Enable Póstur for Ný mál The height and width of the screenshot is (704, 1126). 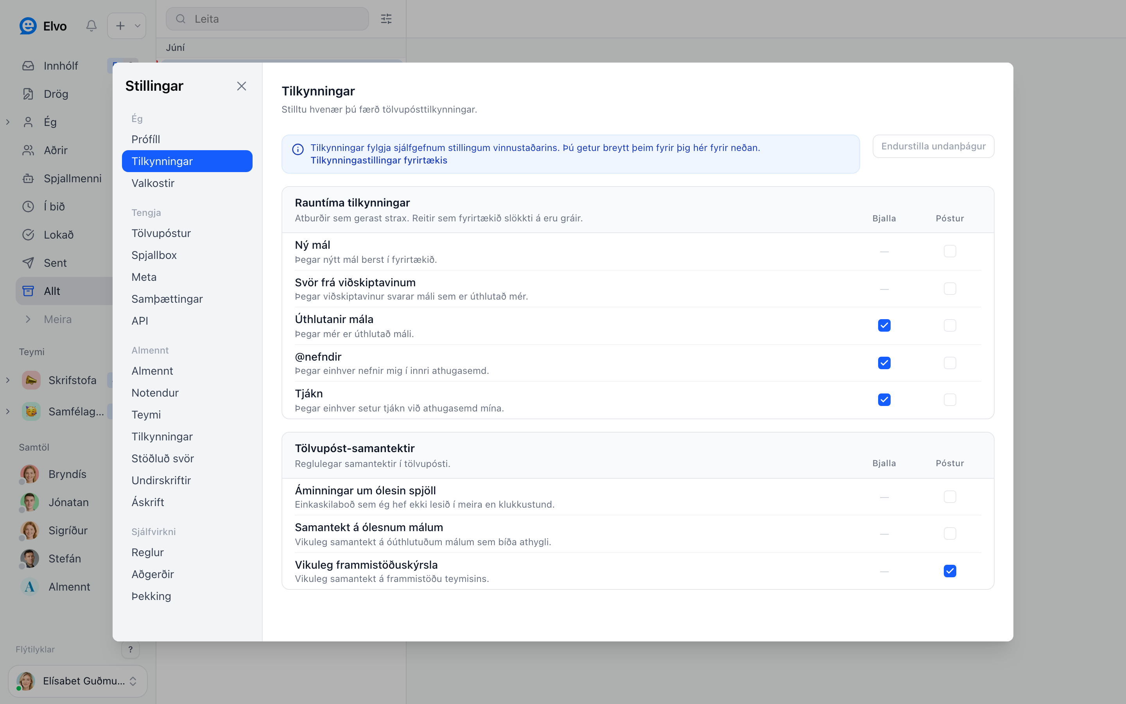click(x=950, y=251)
